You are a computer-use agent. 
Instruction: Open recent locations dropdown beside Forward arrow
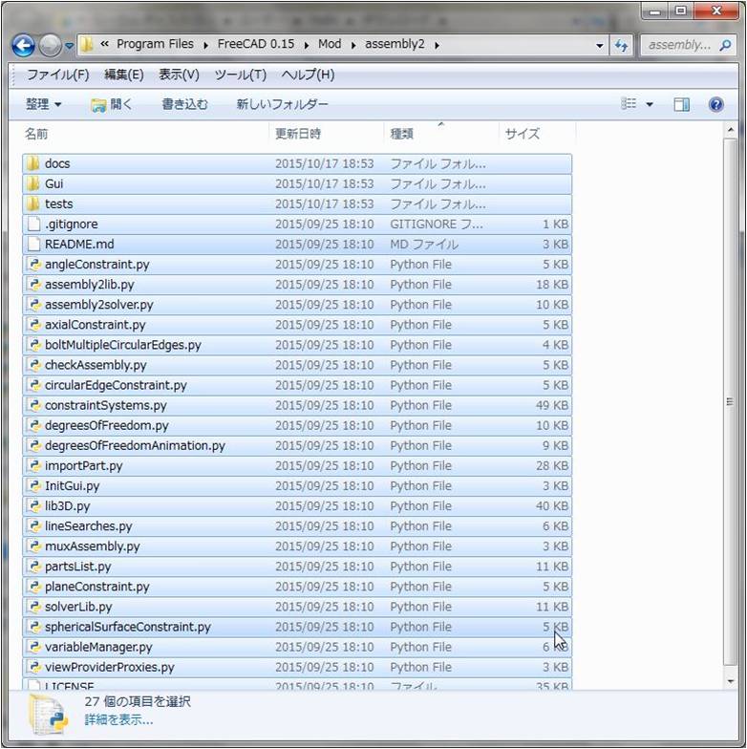pos(69,46)
